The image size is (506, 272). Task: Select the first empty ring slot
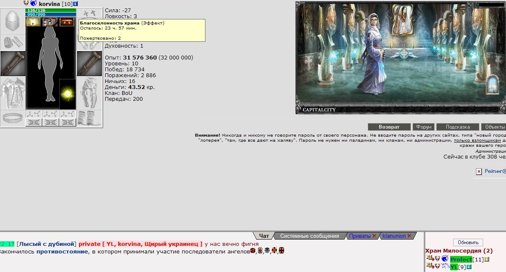coord(34,114)
